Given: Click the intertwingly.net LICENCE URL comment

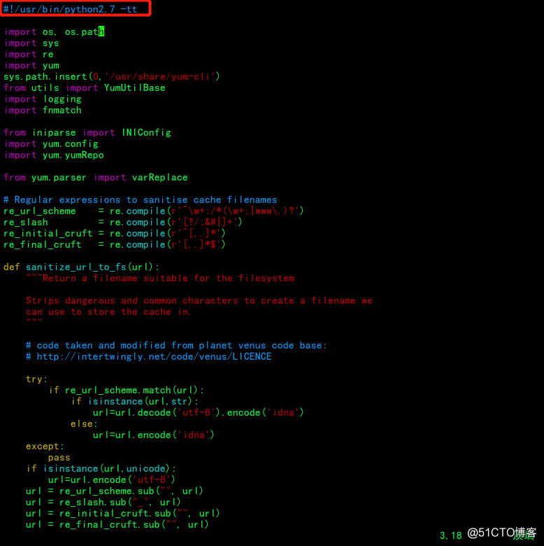Looking at the screenshot, I should click(148, 356).
